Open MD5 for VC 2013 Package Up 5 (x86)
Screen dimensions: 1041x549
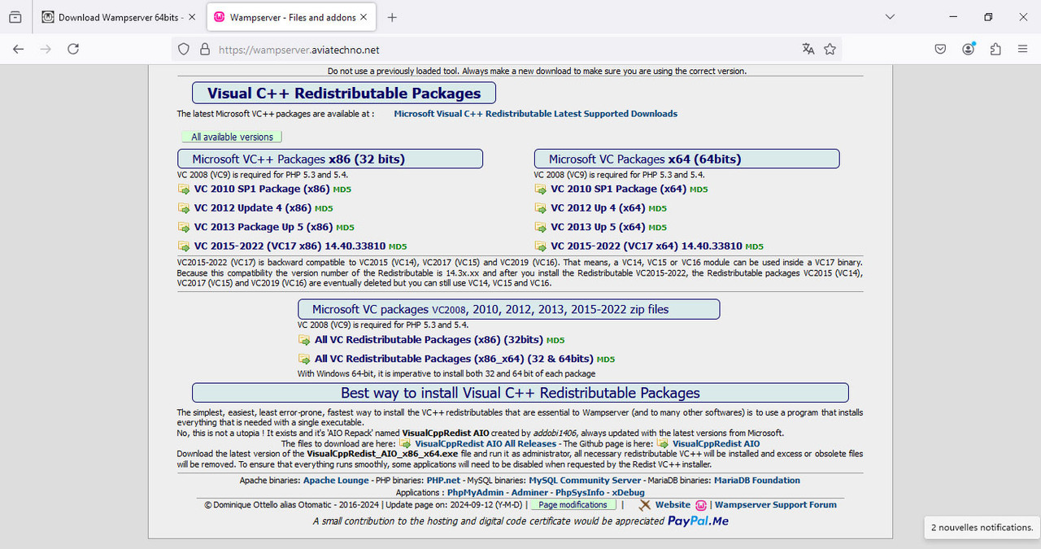click(x=345, y=228)
